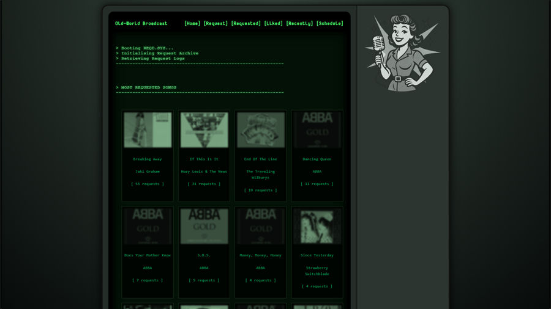Click artist Huey Lewis & The News
This screenshot has height=309, width=551.
[204, 172]
